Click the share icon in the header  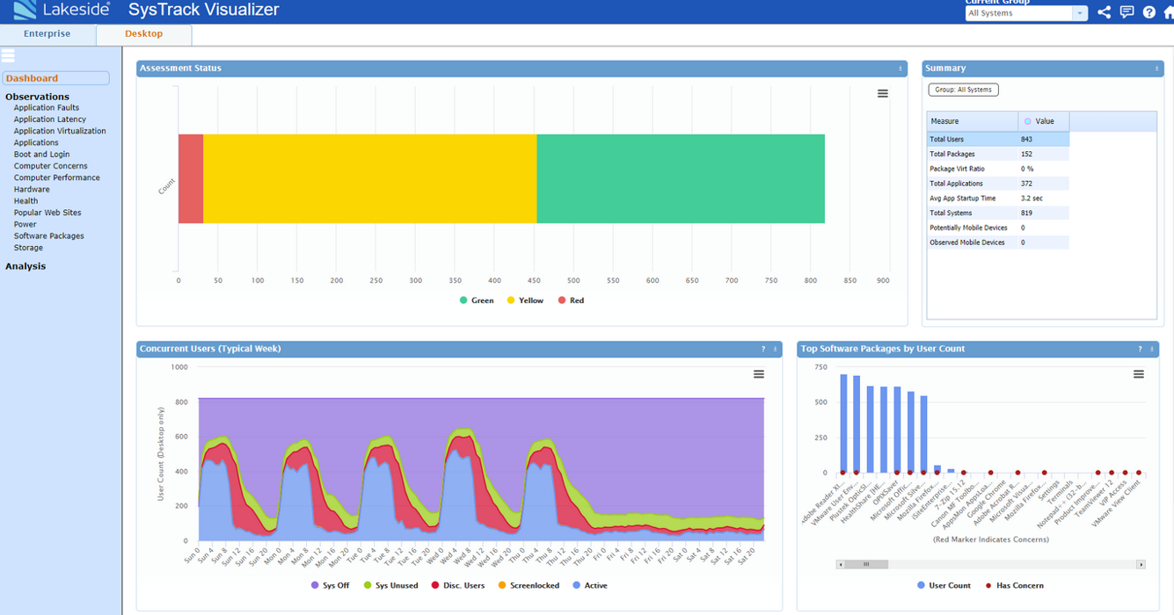1105,12
